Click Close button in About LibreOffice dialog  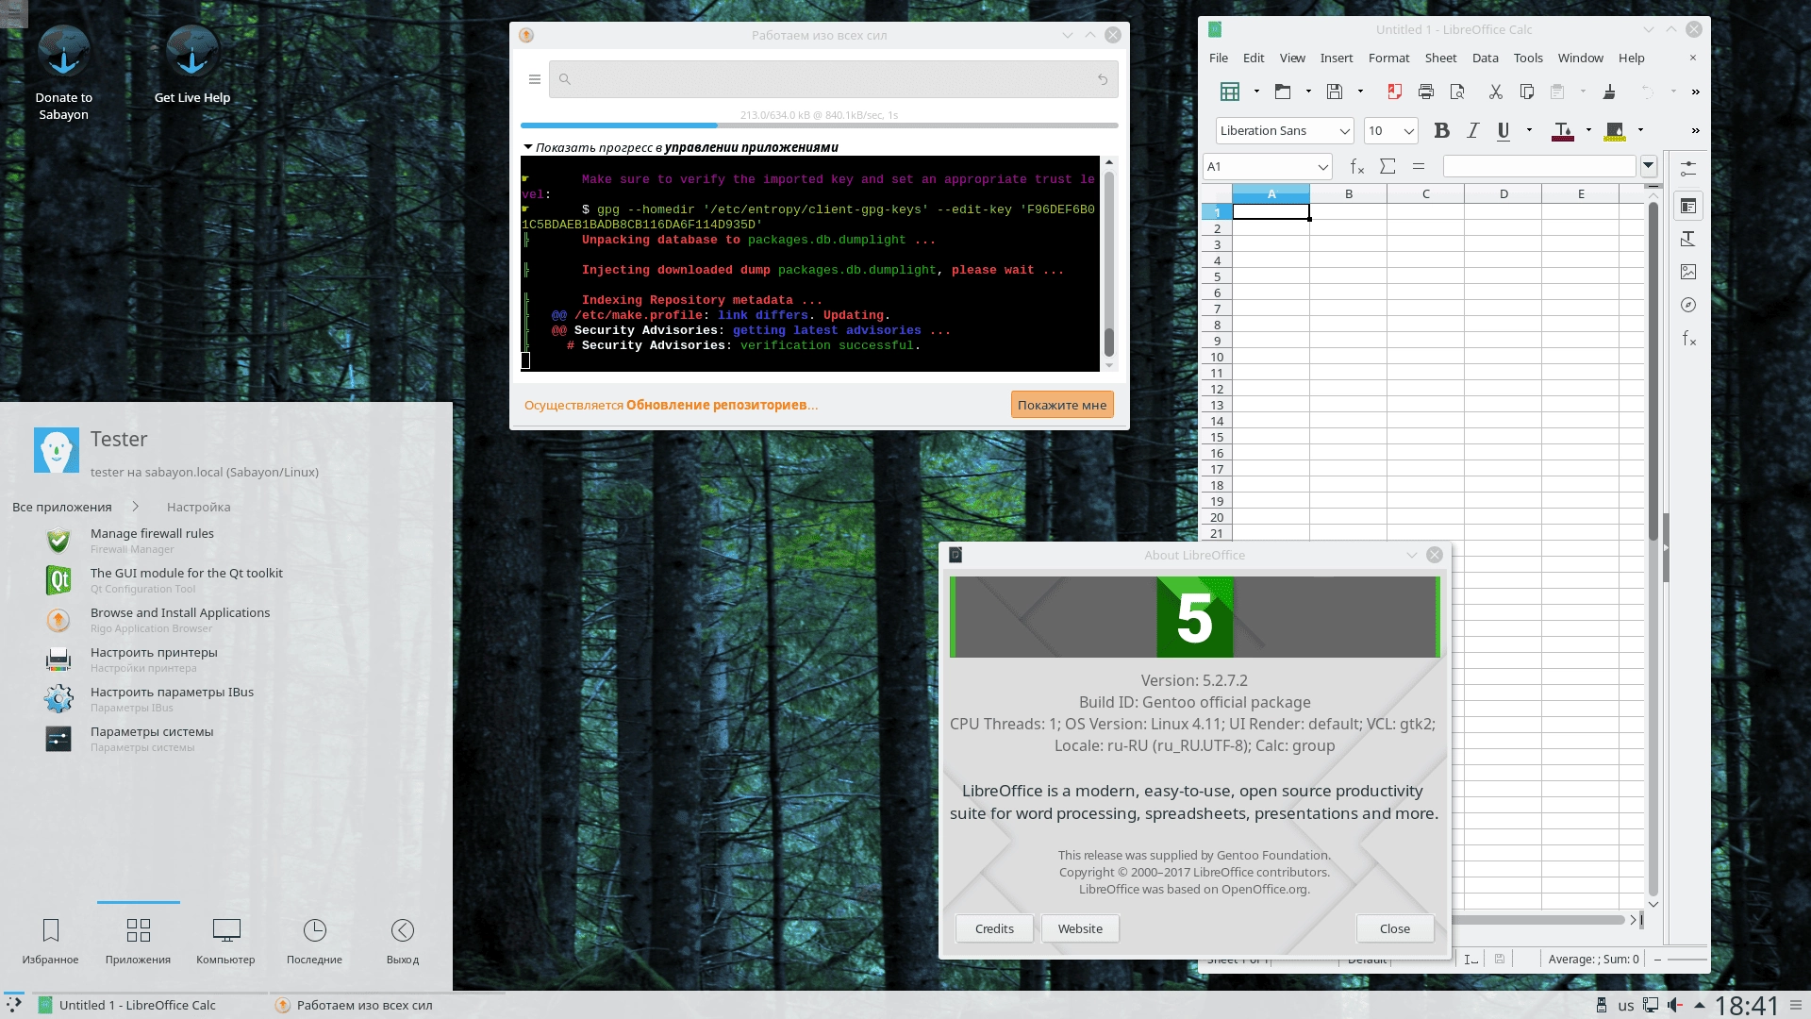[1395, 928]
